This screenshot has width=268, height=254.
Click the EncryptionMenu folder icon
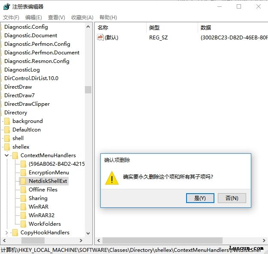(x=23, y=173)
